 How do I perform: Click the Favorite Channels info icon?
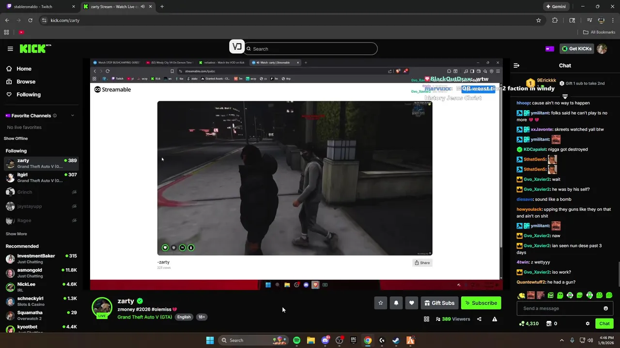pos(55,116)
